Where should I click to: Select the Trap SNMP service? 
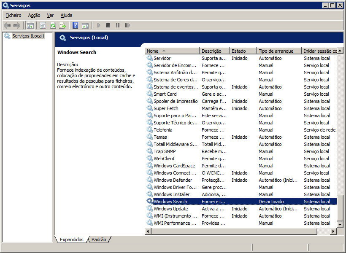point(241,151)
